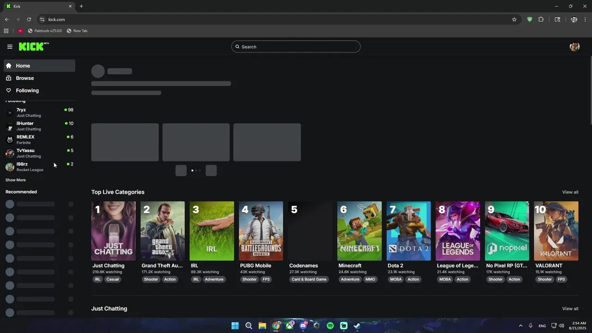Image resolution: width=592 pixels, height=333 pixels.
Task: Click REMLEX channel avatar
Action: 10,140
